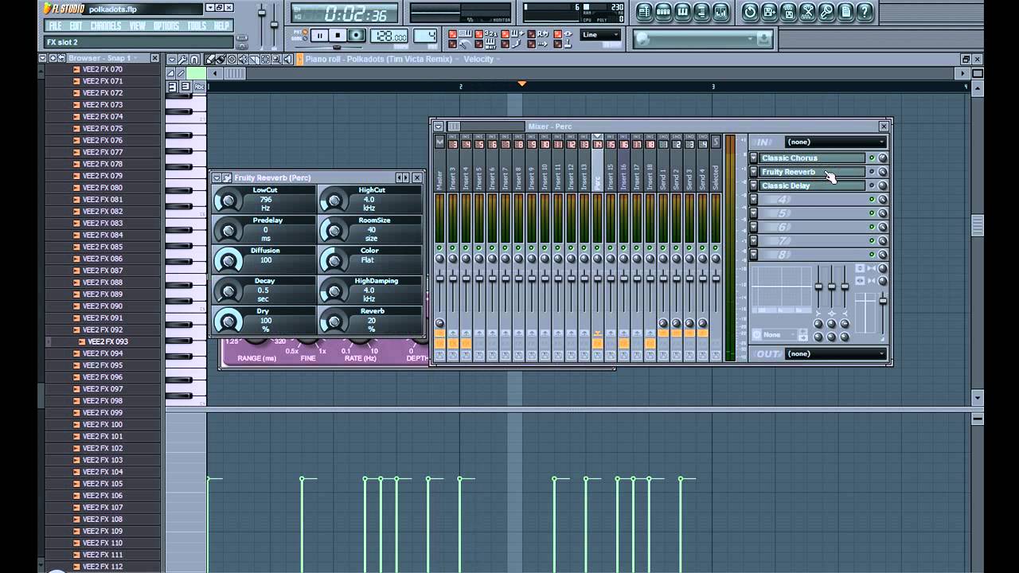Select VEE2 FX 080 in Browser
This screenshot has height=573, width=1019.
tap(103, 188)
